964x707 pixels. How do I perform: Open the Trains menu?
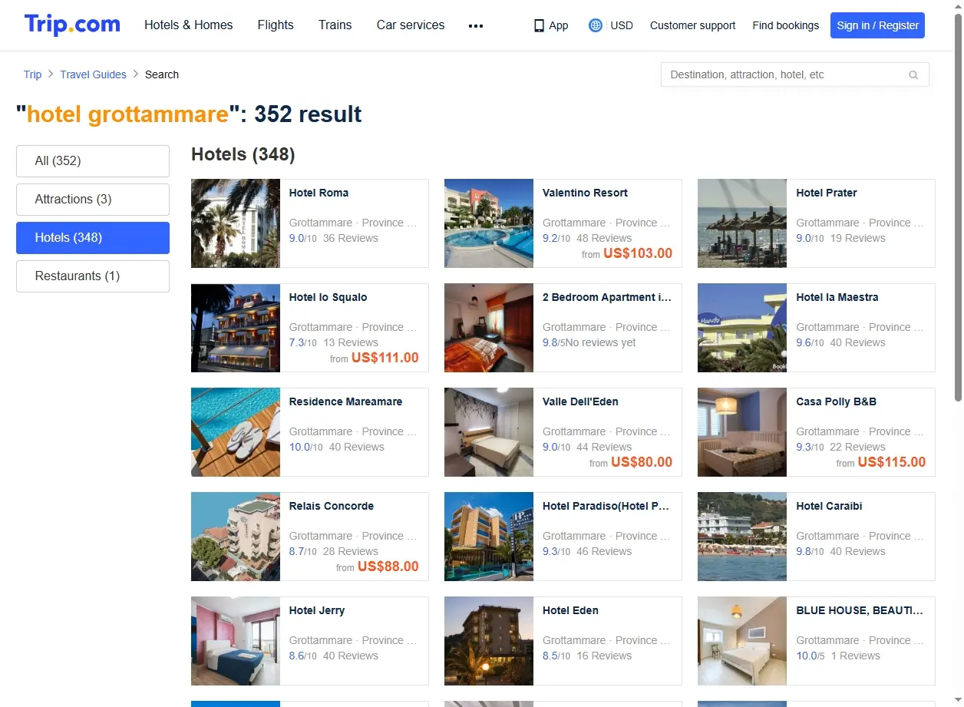click(x=335, y=25)
